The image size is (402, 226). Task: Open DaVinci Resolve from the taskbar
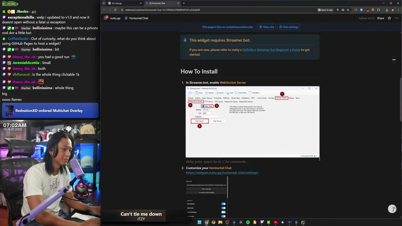241,222
